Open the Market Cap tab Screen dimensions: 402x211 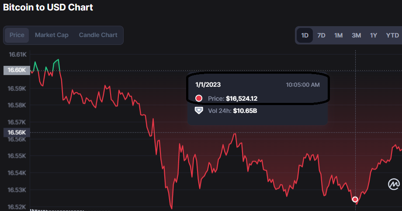click(x=52, y=35)
